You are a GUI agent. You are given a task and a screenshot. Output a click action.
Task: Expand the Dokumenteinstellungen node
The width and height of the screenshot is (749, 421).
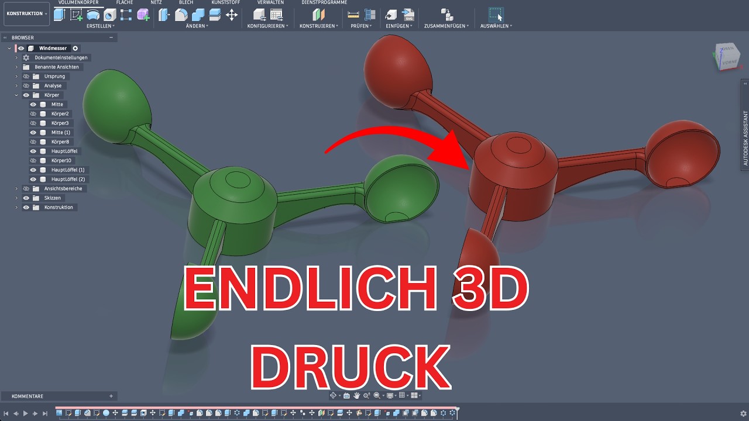click(x=17, y=57)
